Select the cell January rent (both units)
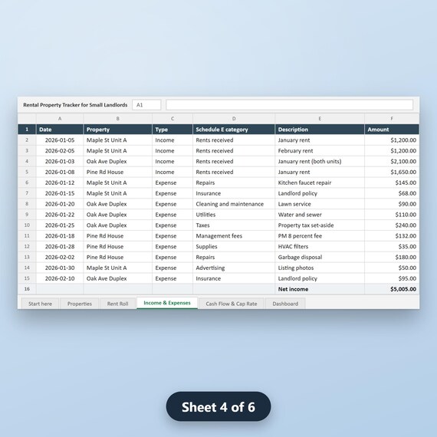Viewport: 437px width, 437px height. [x=320, y=161]
